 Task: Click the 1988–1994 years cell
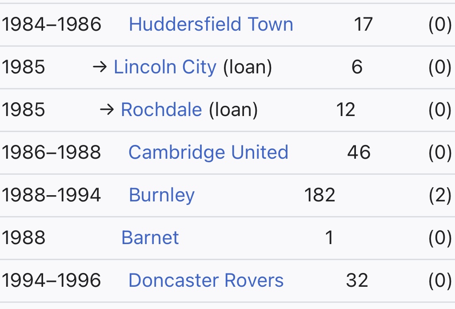tap(52, 195)
